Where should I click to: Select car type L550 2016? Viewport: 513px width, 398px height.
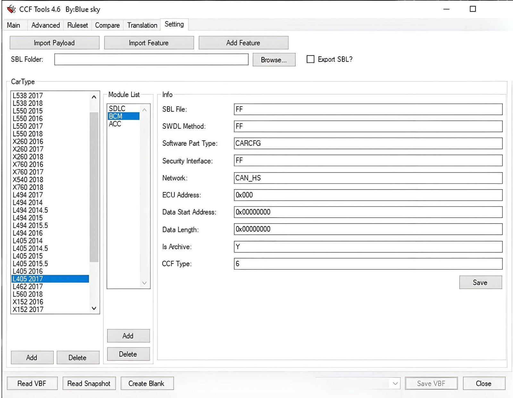pos(50,118)
